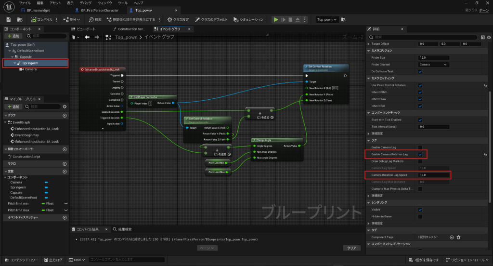Click the クリア button in compiler results
Image resolution: width=493 pixels, height=266 pixels.
pyautogui.click(x=351, y=248)
